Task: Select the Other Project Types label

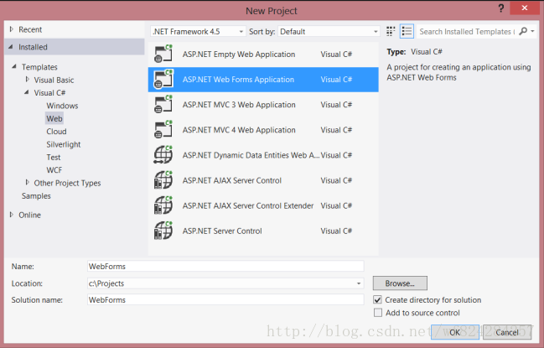Action: [x=67, y=183]
